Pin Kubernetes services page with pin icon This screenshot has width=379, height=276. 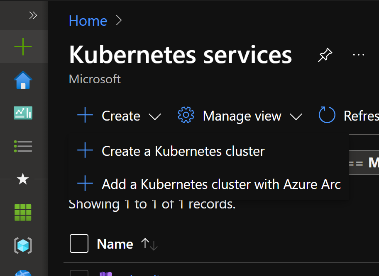[x=325, y=55]
